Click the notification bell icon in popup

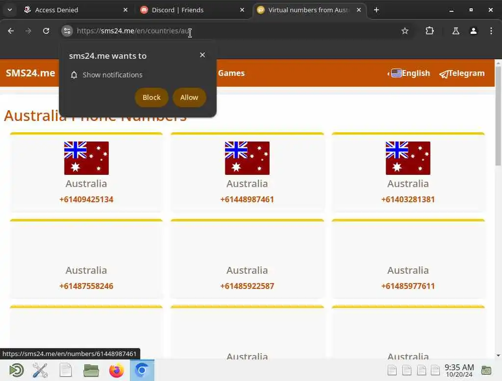coord(74,75)
